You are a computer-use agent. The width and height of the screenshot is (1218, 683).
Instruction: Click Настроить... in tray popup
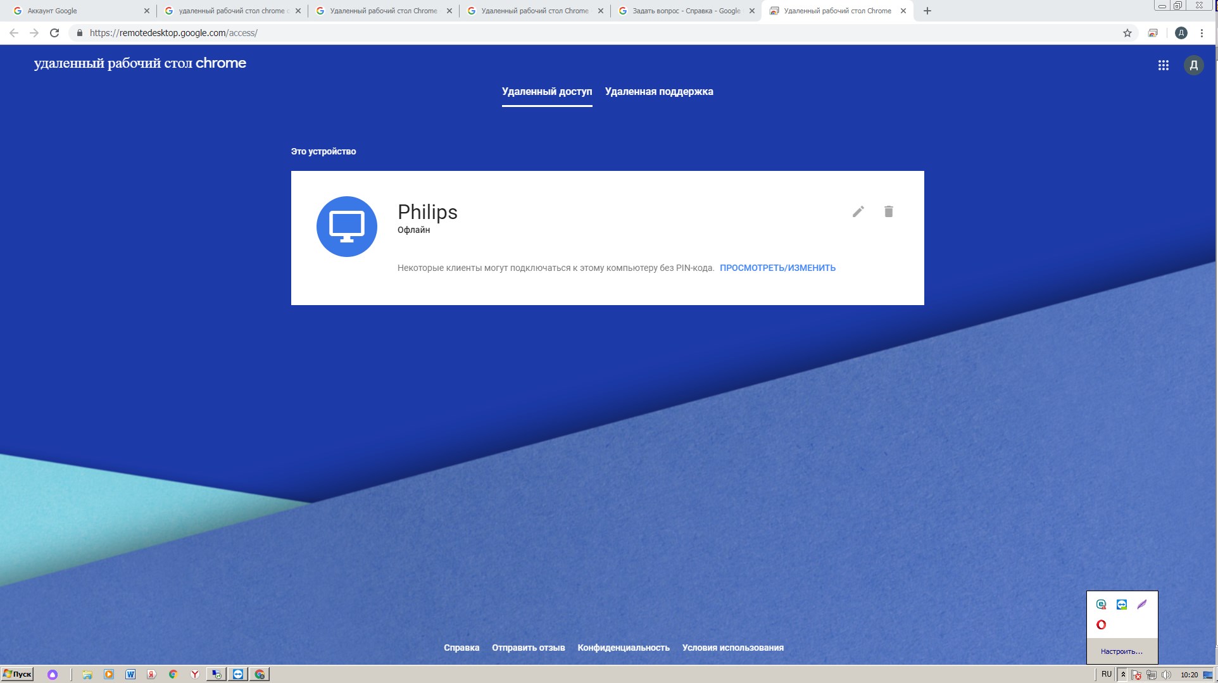(x=1121, y=651)
